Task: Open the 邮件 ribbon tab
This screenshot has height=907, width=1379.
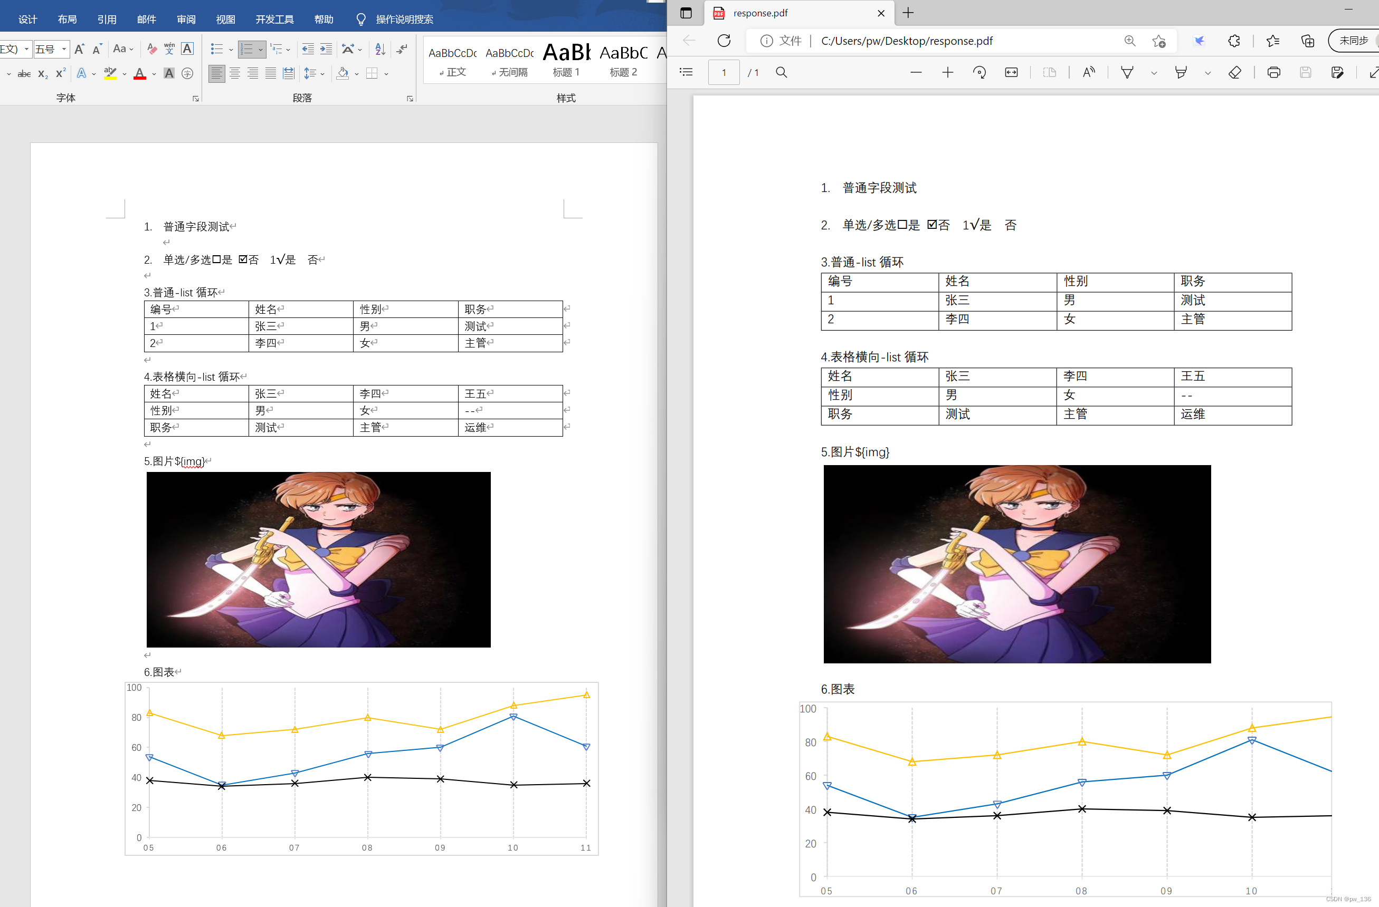Action: click(x=147, y=19)
